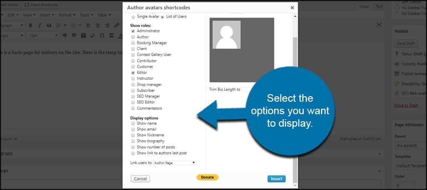Check the Author role checkbox

tap(133, 37)
